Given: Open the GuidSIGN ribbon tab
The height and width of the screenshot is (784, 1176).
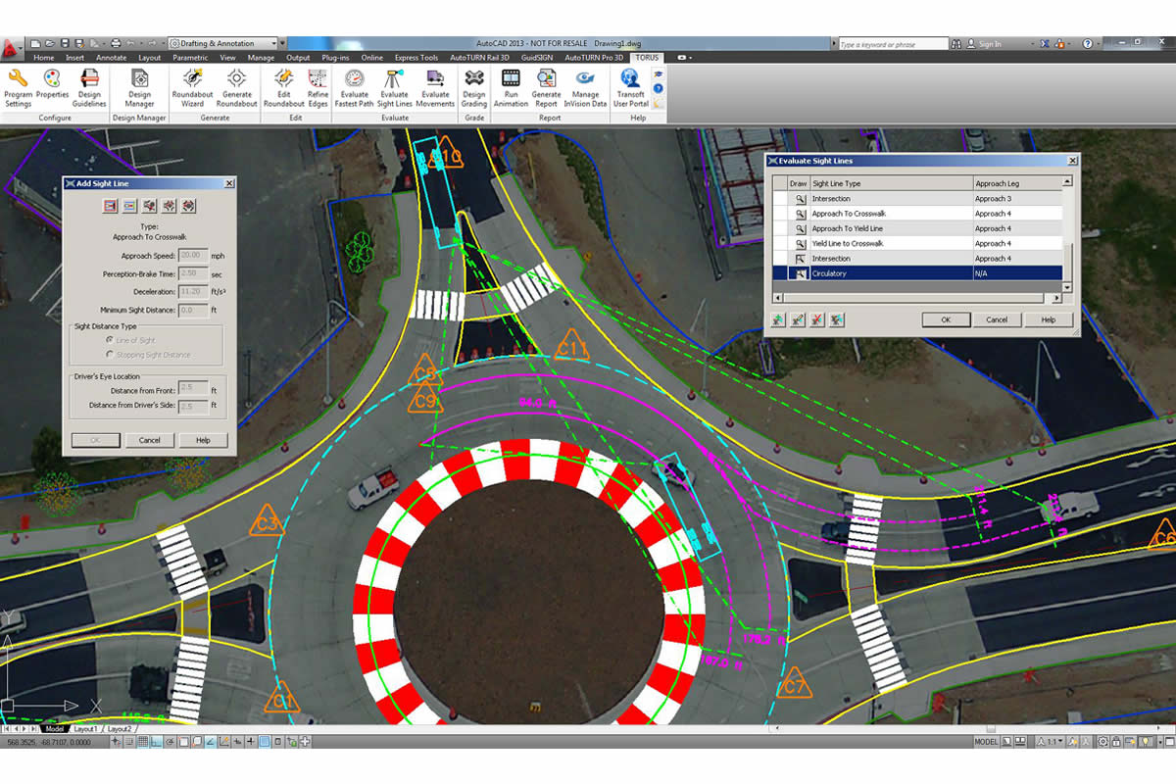Looking at the screenshot, I should tap(537, 58).
